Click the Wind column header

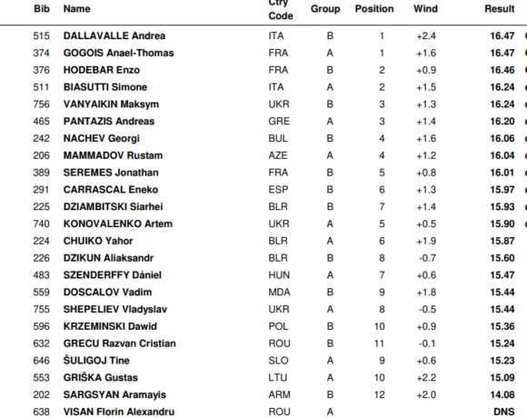coord(425,9)
